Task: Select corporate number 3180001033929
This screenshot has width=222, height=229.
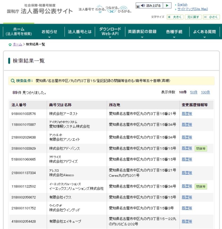Action: tap(24, 149)
